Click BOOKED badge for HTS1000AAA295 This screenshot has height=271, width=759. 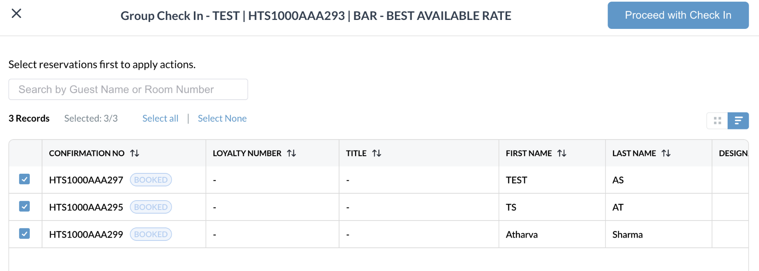[151, 207]
